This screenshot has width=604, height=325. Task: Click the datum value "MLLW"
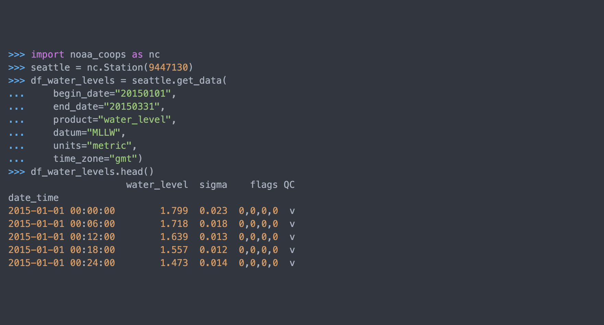[x=104, y=133]
